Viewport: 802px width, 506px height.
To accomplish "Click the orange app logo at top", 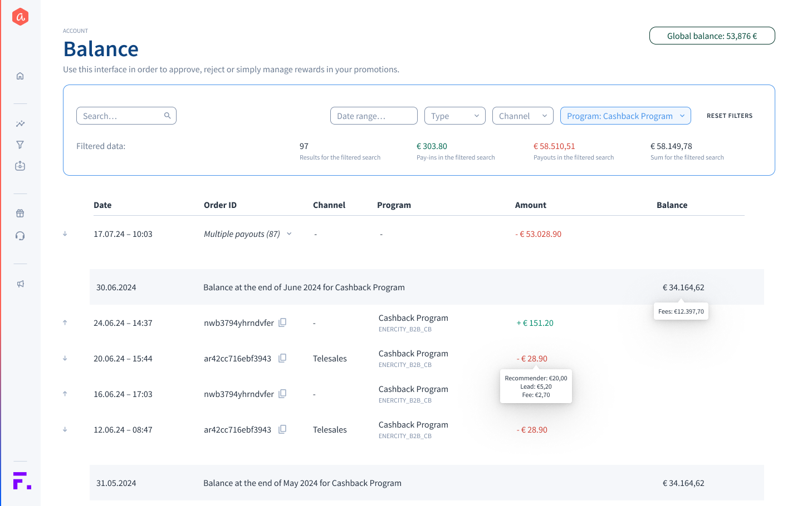I will tap(20, 17).
